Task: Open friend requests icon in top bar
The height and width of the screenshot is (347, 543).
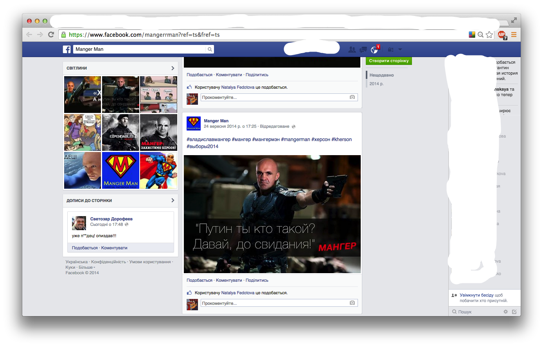Action: tap(352, 50)
